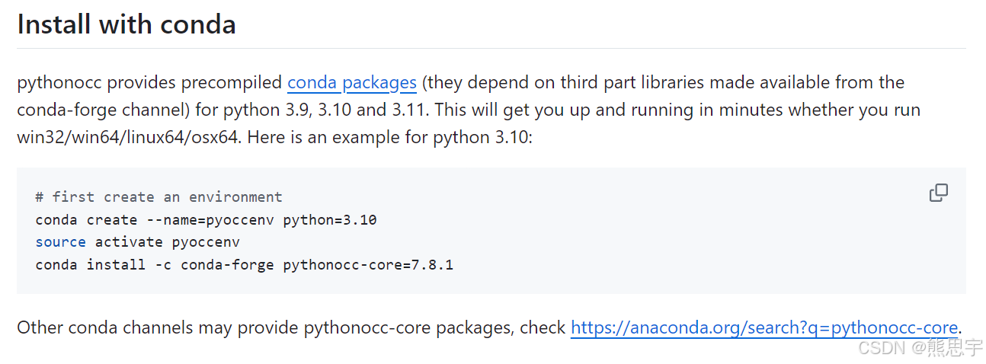Click the '-c' flag in install command
The height and width of the screenshot is (364, 986).
(163, 265)
